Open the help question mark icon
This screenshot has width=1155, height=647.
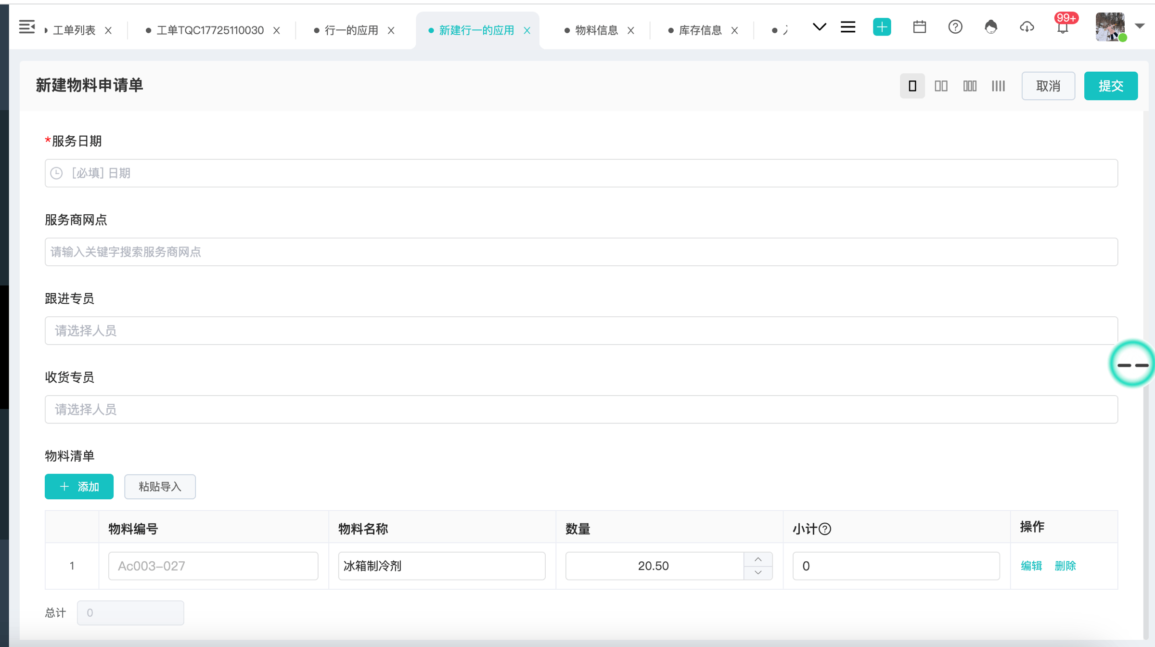click(955, 27)
